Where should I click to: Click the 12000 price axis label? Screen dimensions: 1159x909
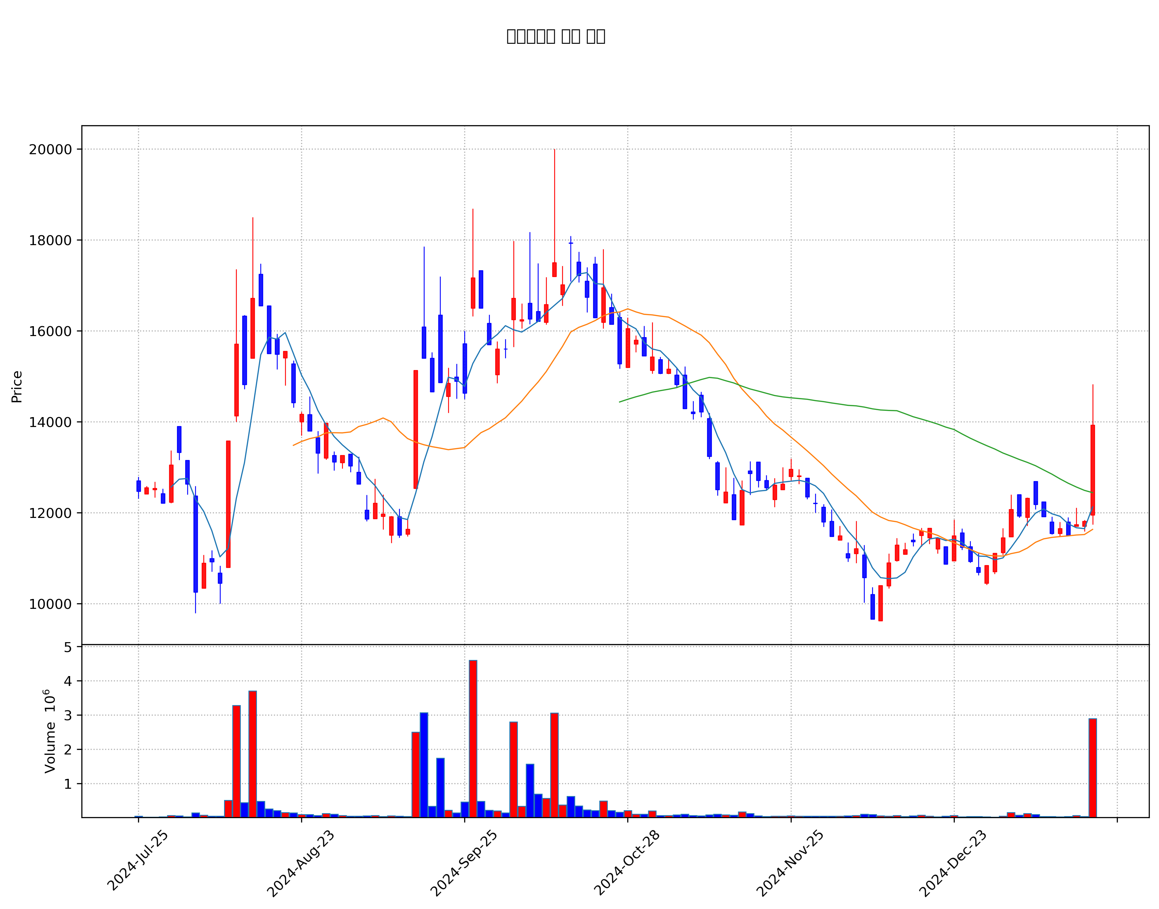(50, 514)
